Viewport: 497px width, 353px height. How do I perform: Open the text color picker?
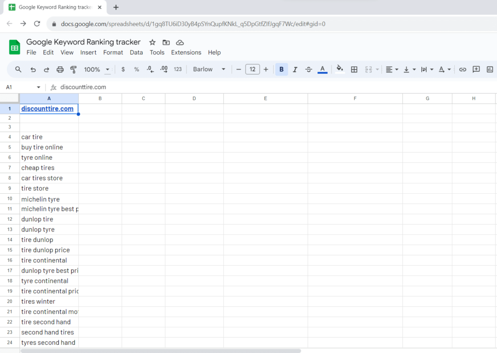pyautogui.click(x=322, y=69)
